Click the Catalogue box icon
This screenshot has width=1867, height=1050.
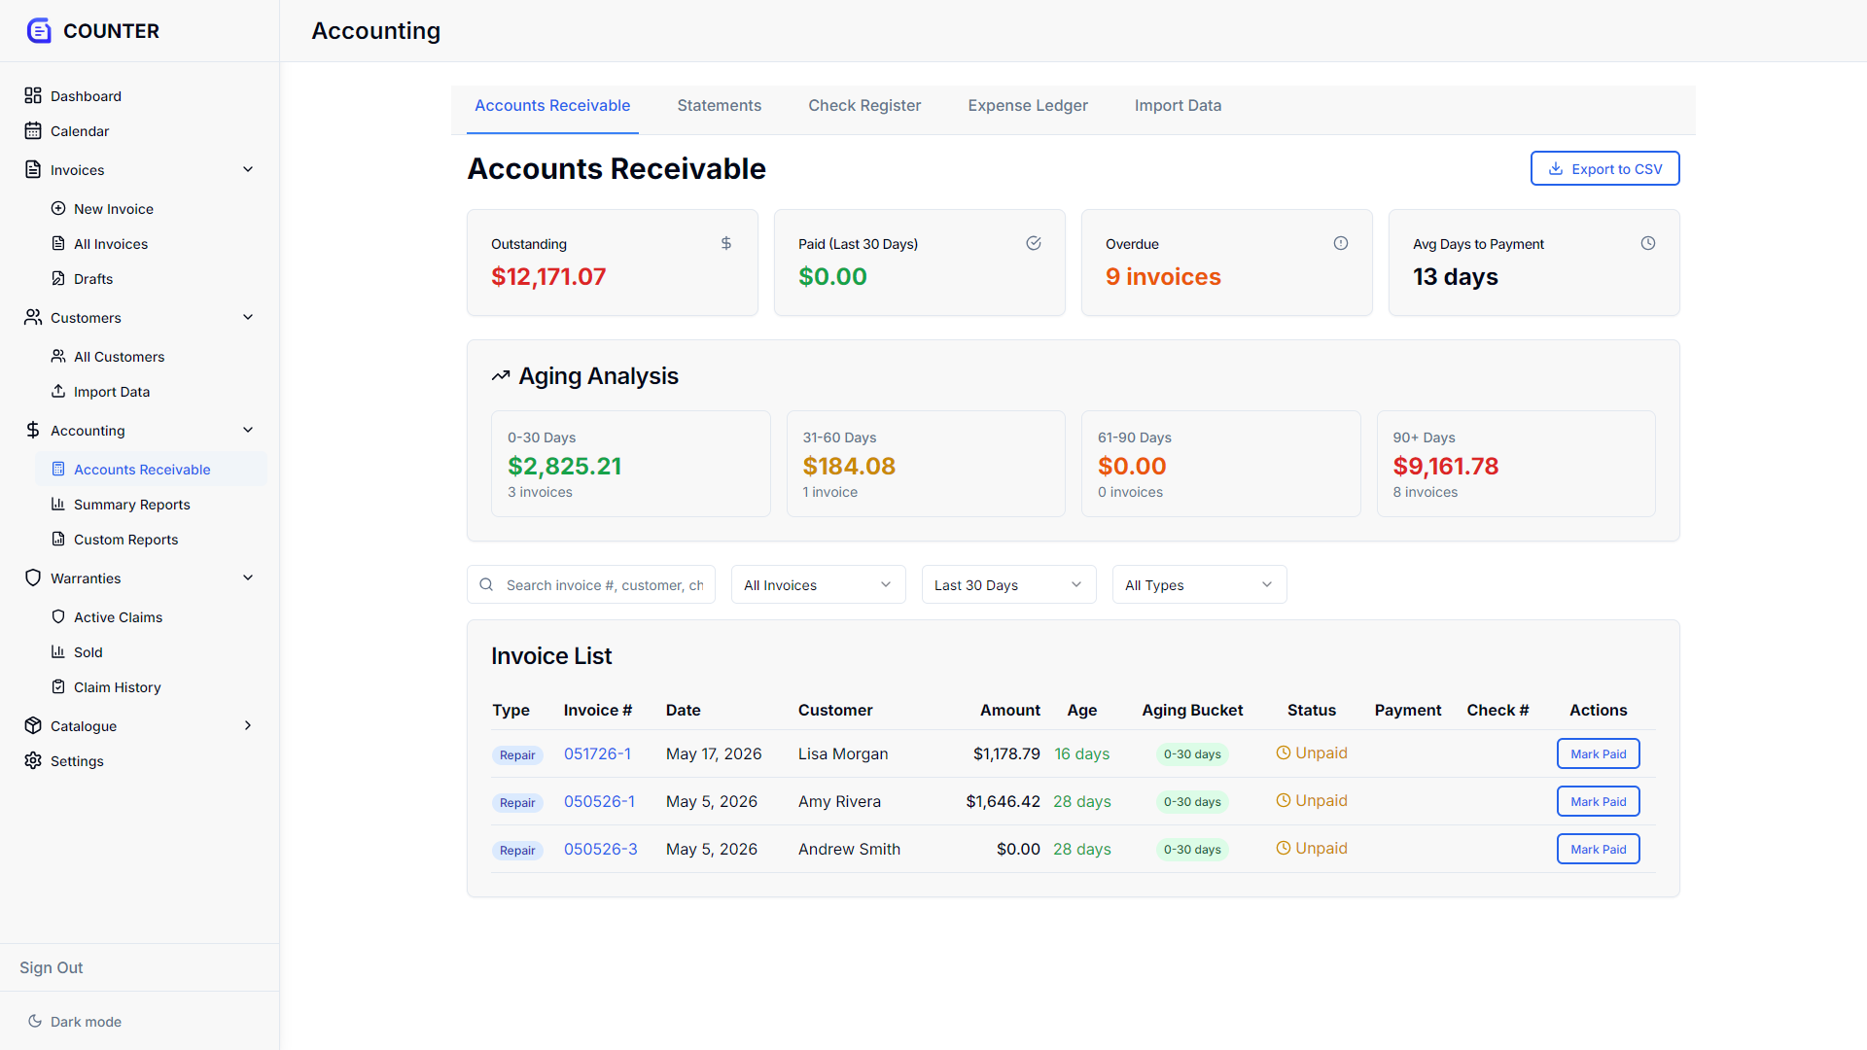[33, 725]
